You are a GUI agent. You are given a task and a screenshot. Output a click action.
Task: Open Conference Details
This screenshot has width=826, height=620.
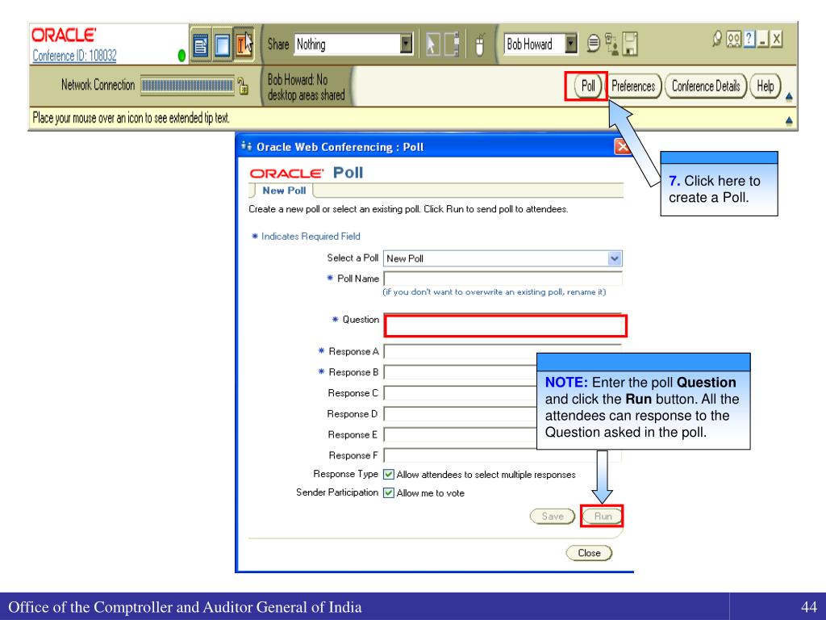click(706, 86)
